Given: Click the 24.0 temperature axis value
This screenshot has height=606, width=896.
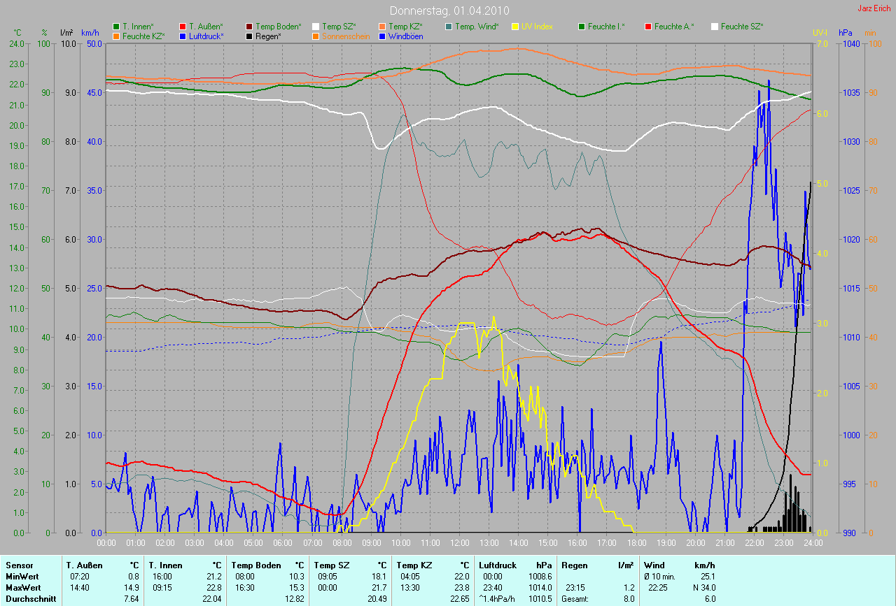Looking at the screenshot, I should point(15,43).
